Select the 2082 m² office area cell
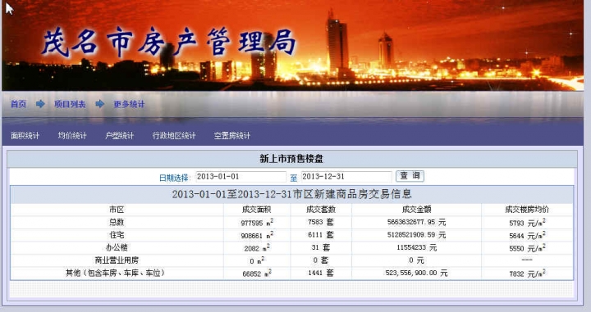This screenshot has width=591, height=312. pos(257,248)
